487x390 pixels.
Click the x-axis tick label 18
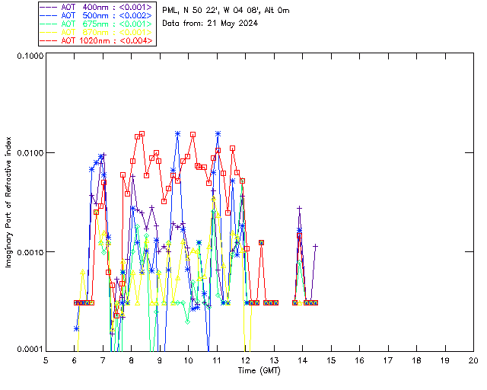[416, 360]
